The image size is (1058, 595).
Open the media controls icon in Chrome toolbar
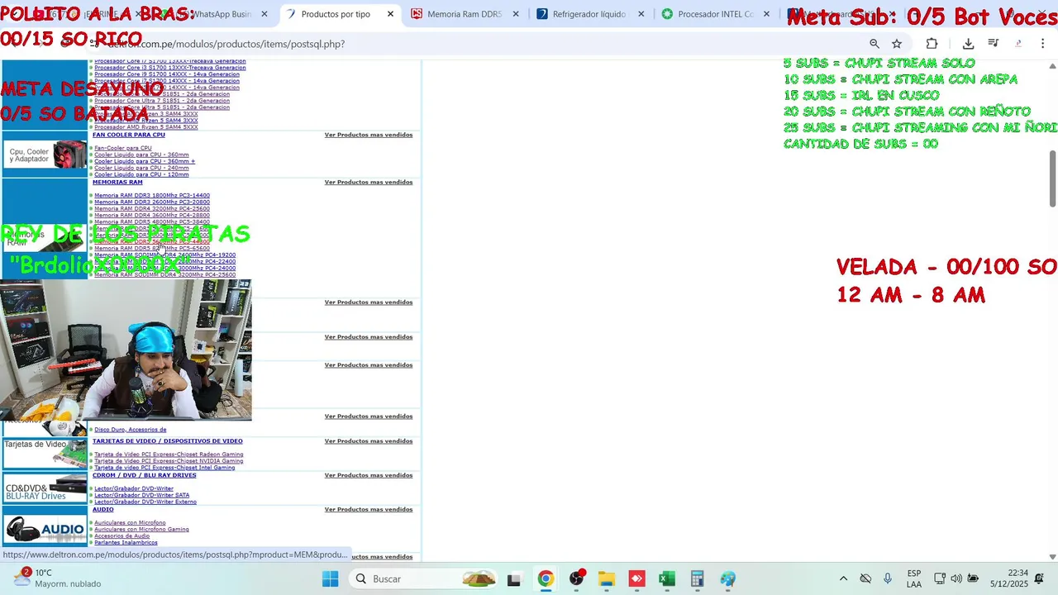(994, 44)
